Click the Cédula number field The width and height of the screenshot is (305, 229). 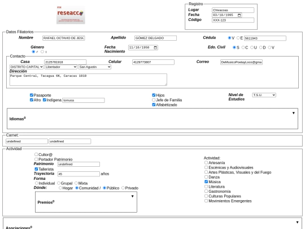pyautogui.click(x=265, y=38)
